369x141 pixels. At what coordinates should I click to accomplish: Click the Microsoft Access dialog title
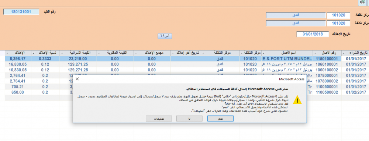292,79
